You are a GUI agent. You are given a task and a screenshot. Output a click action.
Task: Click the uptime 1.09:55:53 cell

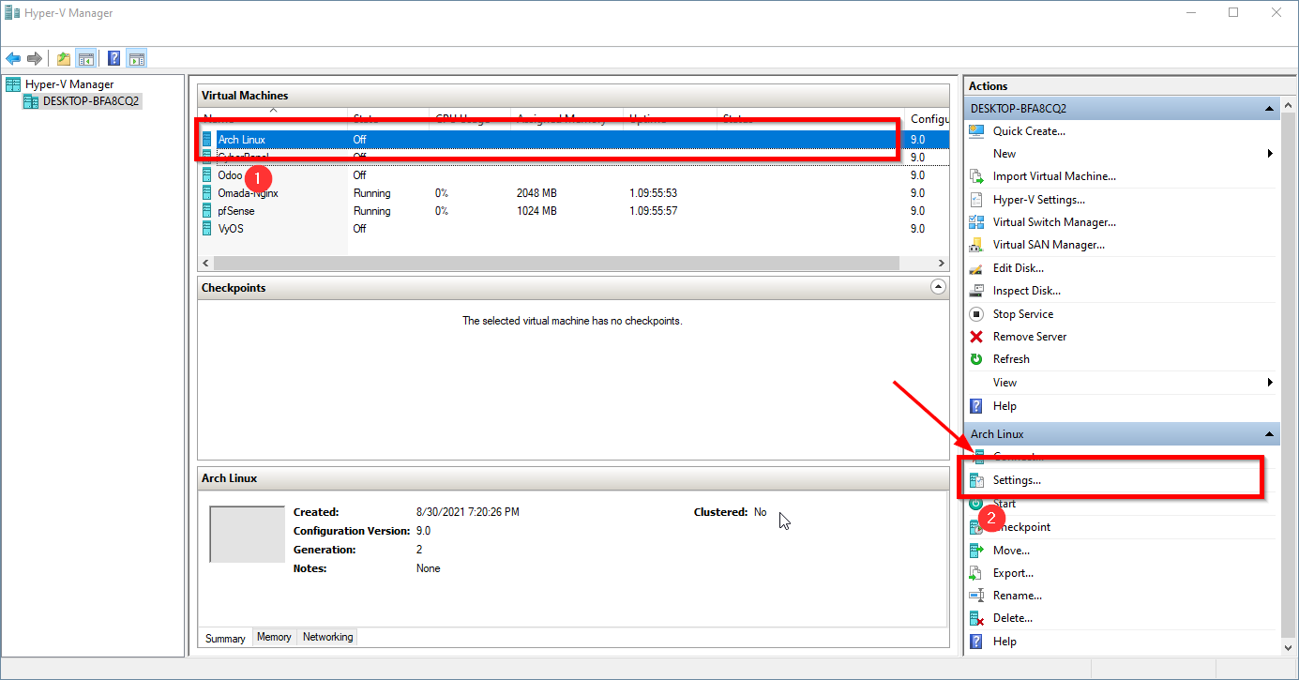pyautogui.click(x=653, y=193)
